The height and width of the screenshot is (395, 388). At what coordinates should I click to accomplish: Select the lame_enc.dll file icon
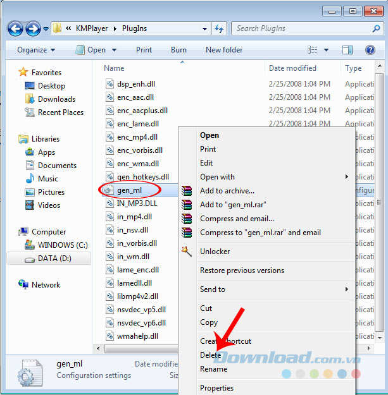tap(110, 269)
